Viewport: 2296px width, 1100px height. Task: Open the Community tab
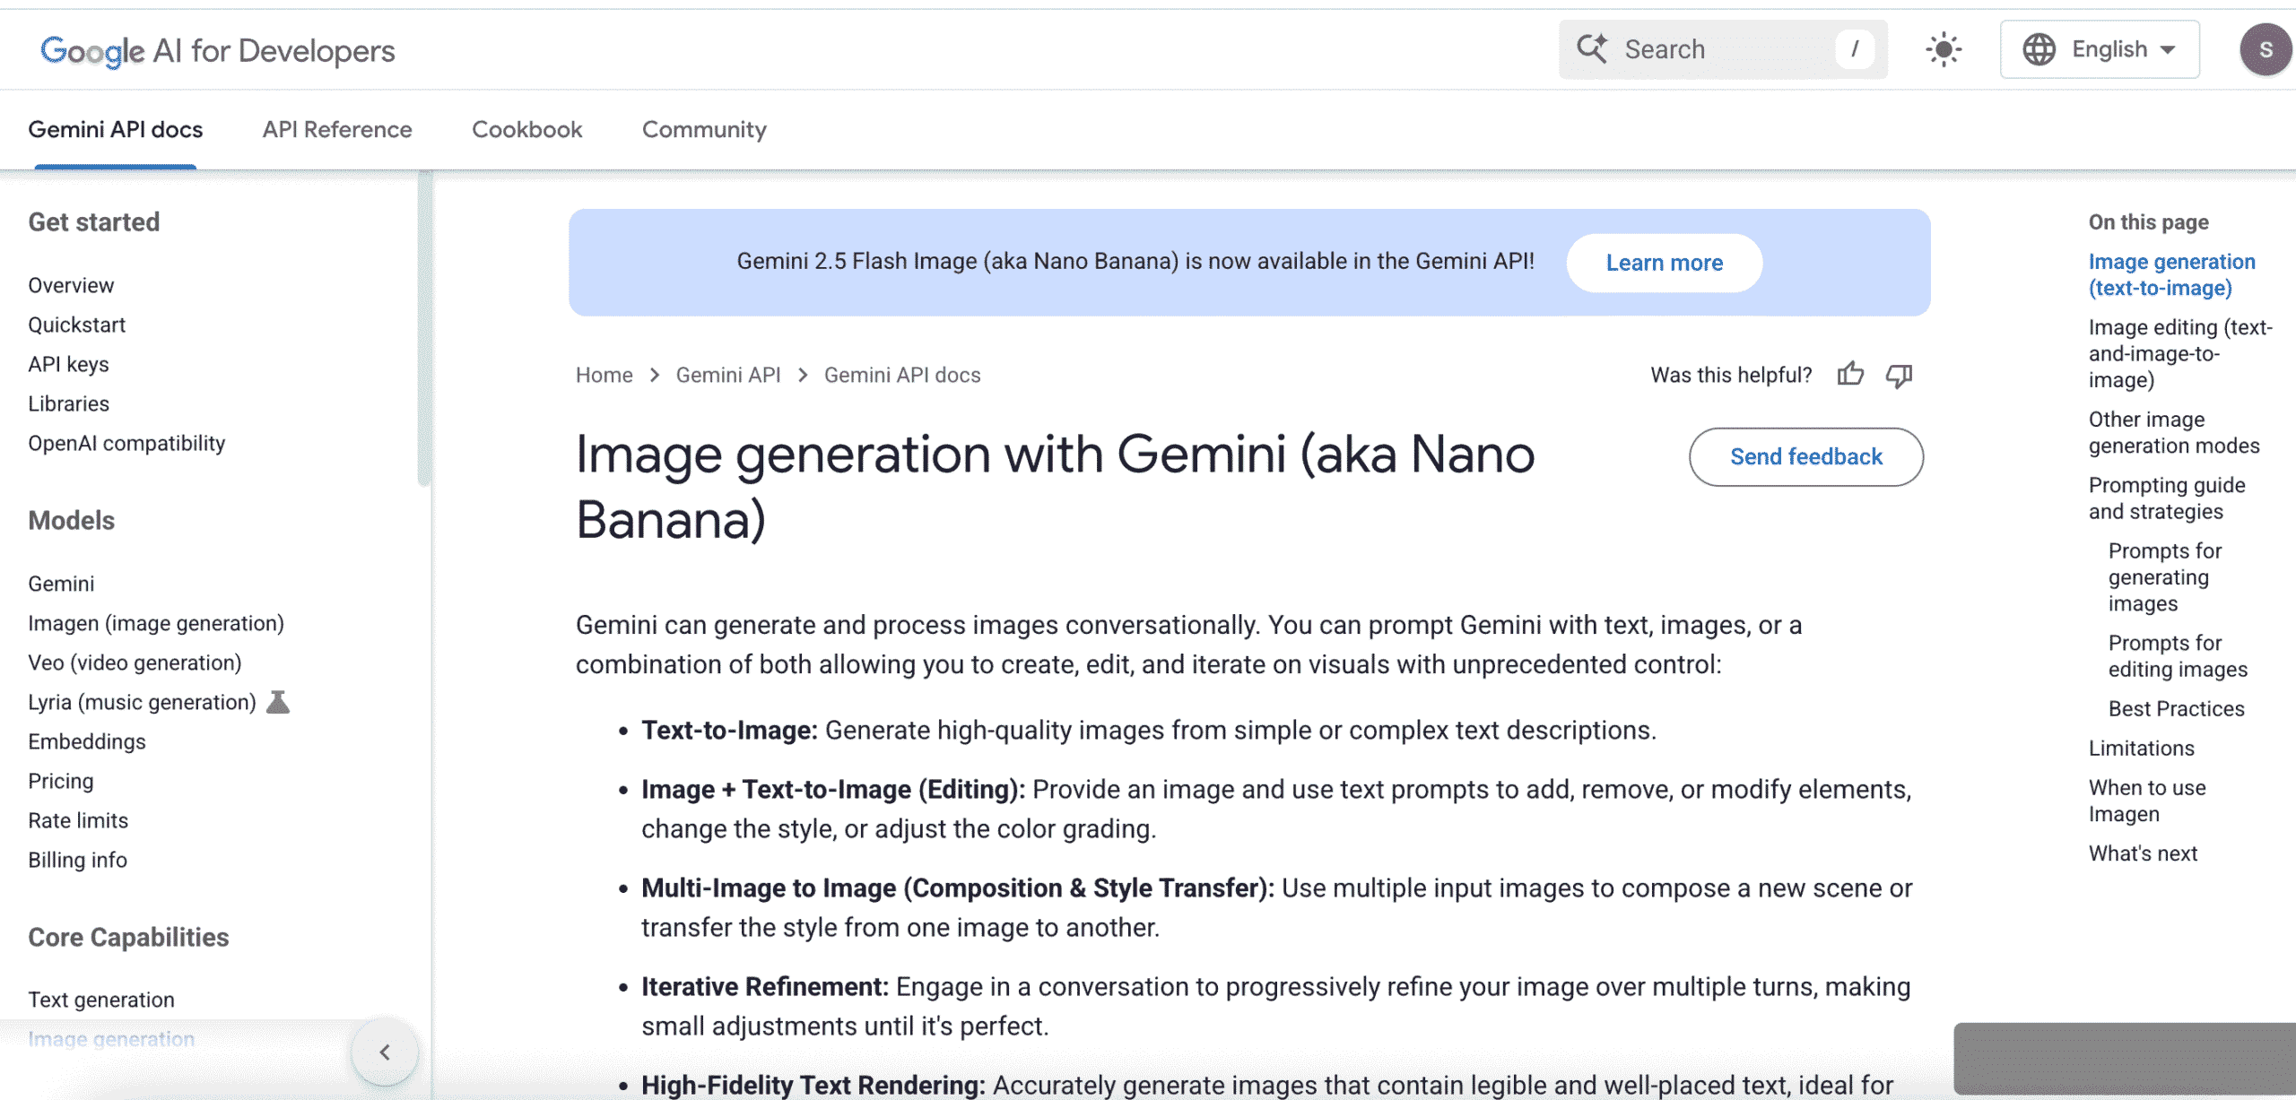pyautogui.click(x=704, y=129)
